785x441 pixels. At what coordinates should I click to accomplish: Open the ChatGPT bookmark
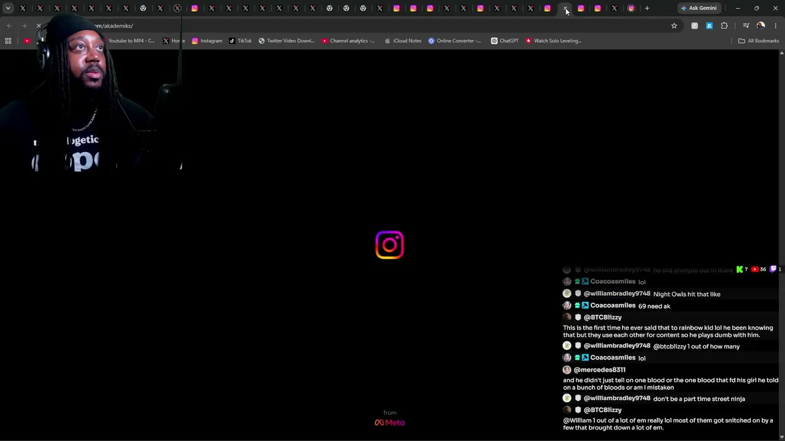pyautogui.click(x=505, y=41)
